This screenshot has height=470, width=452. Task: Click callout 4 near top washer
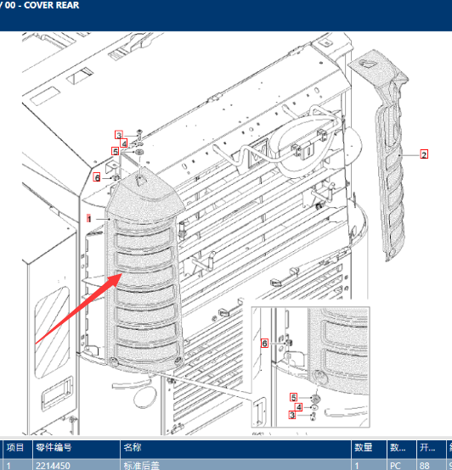124,143
